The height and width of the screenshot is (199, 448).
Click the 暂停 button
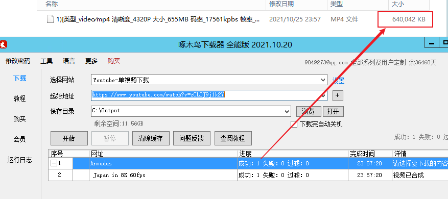(x=110, y=138)
